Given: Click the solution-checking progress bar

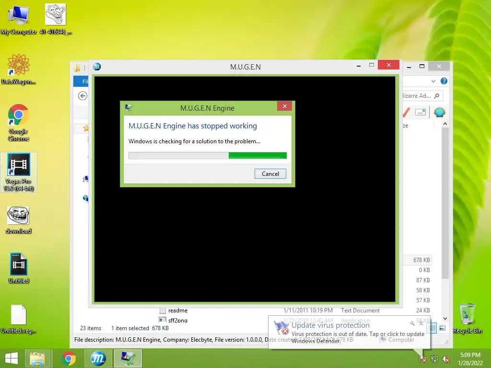Looking at the screenshot, I should [x=207, y=156].
